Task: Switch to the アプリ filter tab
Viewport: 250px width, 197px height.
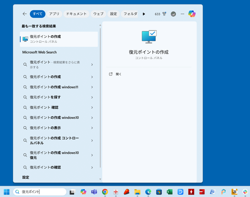Action: point(54,14)
